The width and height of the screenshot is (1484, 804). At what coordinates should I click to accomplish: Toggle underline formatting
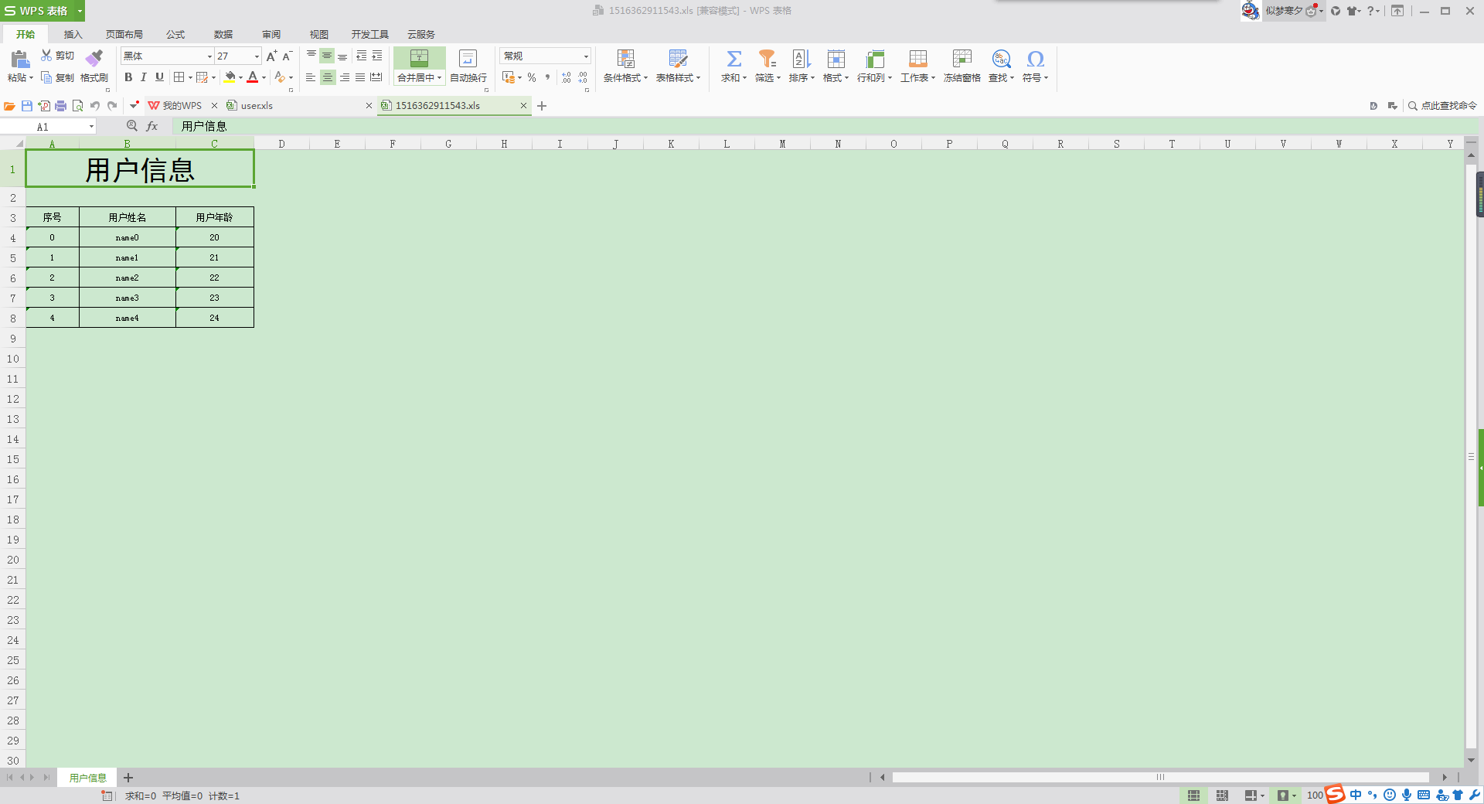pos(159,77)
